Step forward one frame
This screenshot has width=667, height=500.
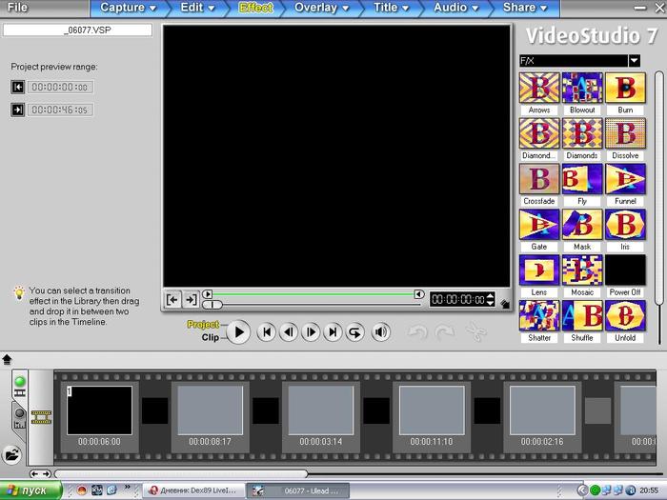tap(311, 332)
